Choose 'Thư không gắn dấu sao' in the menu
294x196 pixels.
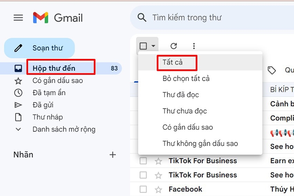(x=200, y=143)
